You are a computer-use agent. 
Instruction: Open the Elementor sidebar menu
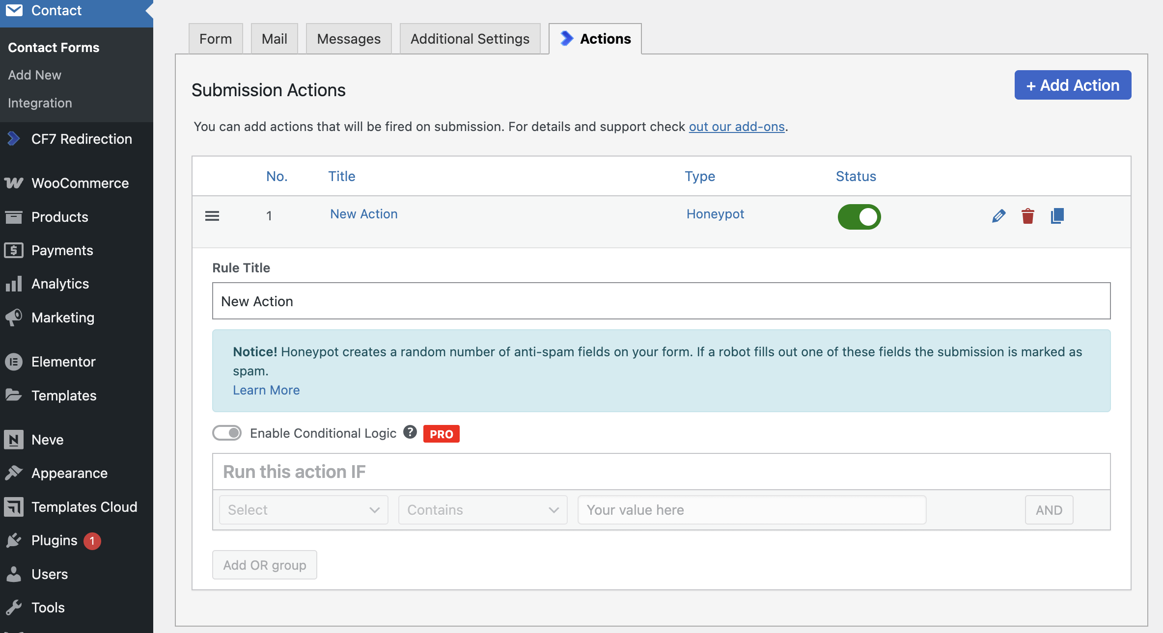point(63,362)
